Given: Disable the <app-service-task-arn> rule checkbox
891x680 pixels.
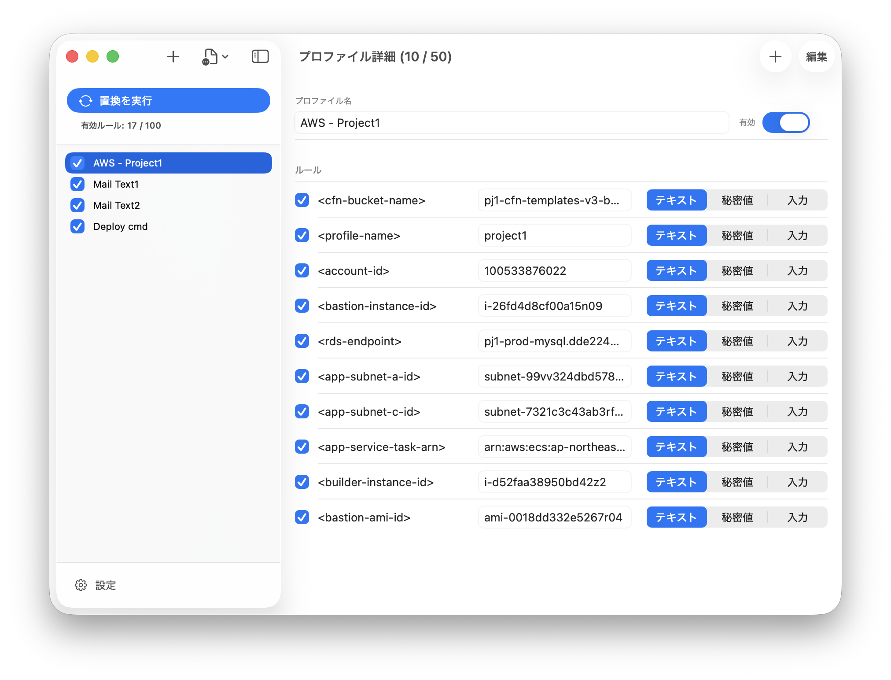Looking at the screenshot, I should point(302,447).
